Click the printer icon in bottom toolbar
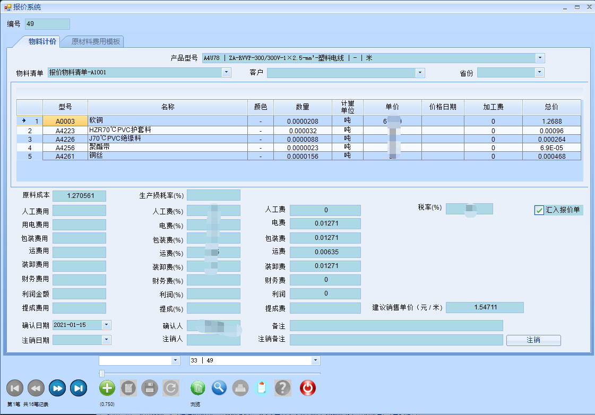This screenshot has height=415, width=595. (x=240, y=388)
